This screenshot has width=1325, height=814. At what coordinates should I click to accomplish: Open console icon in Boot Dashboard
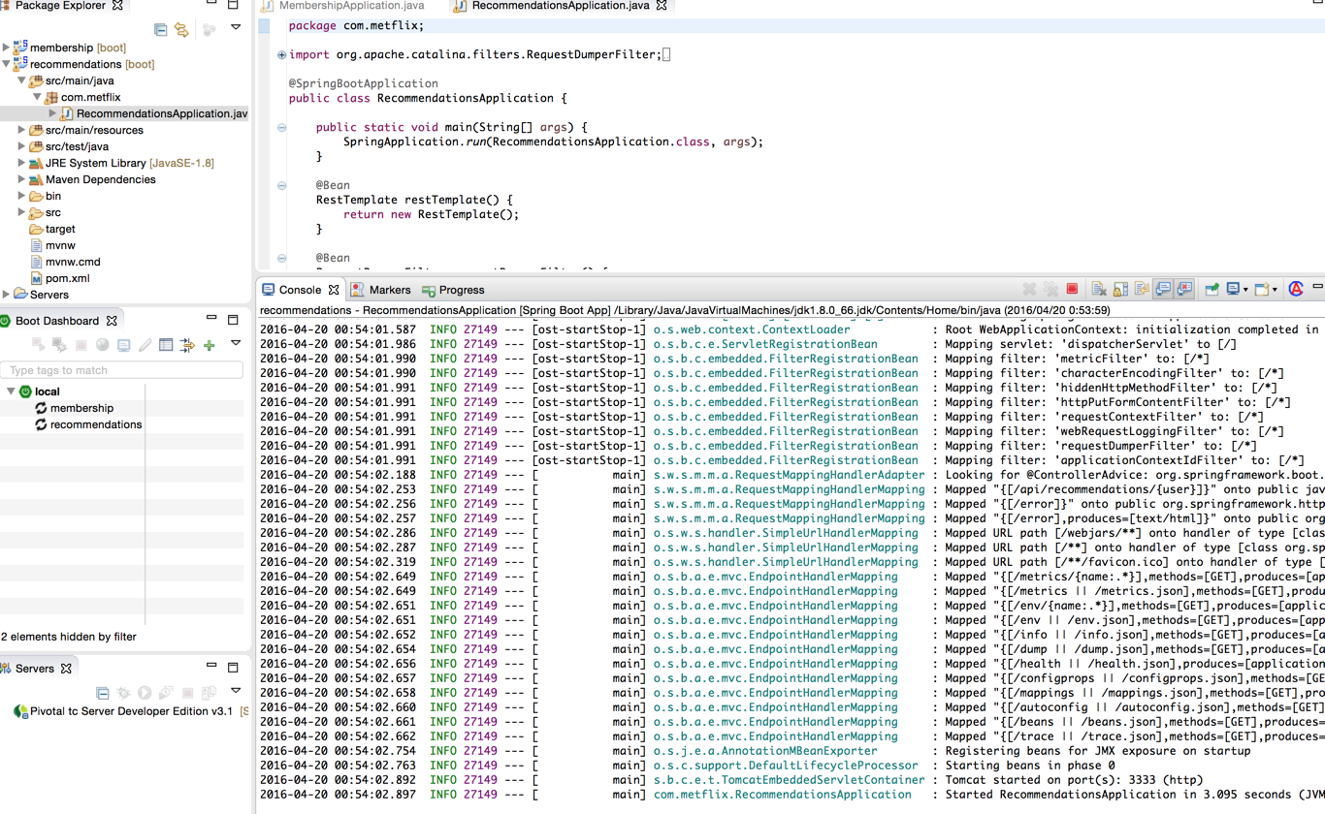pyautogui.click(x=124, y=345)
